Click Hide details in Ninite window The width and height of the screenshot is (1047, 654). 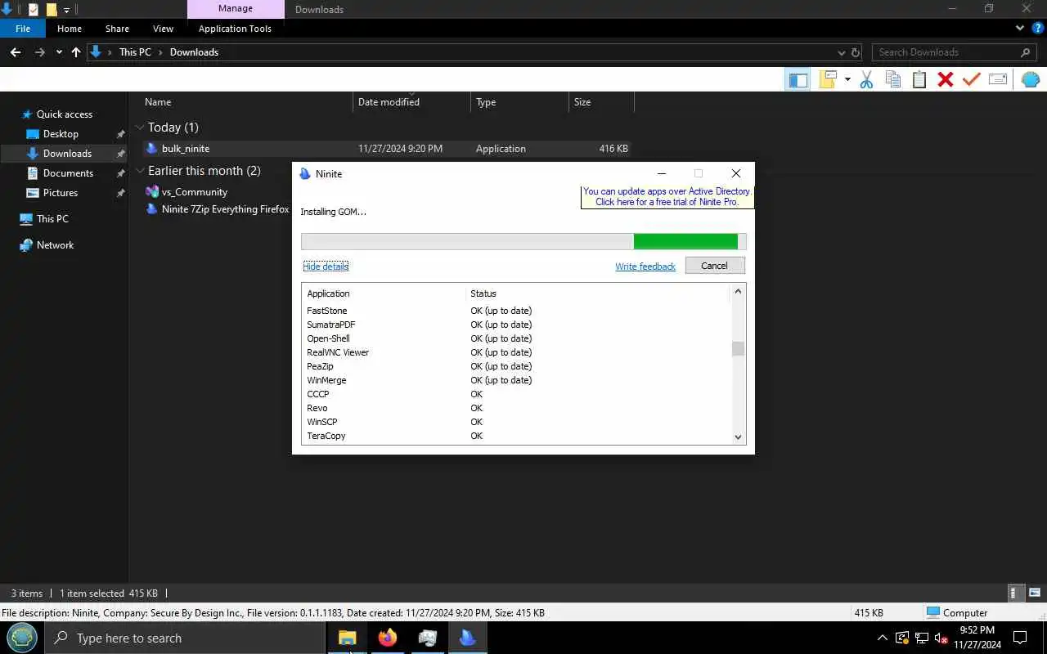tap(326, 267)
